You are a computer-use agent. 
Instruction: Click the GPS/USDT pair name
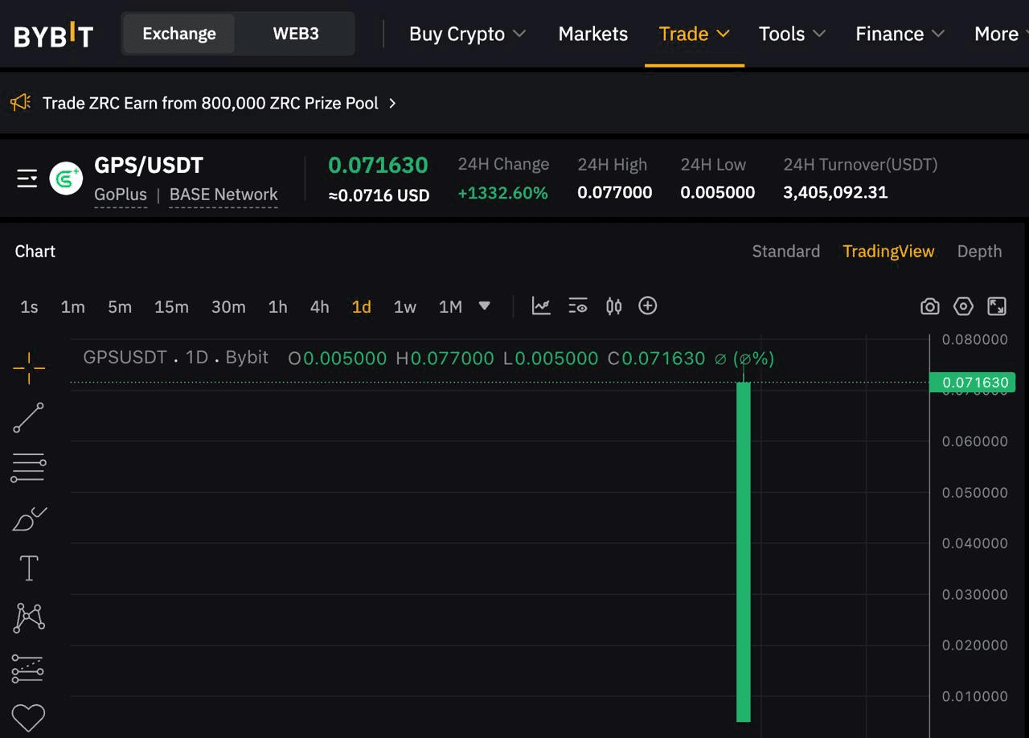[x=149, y=166]
